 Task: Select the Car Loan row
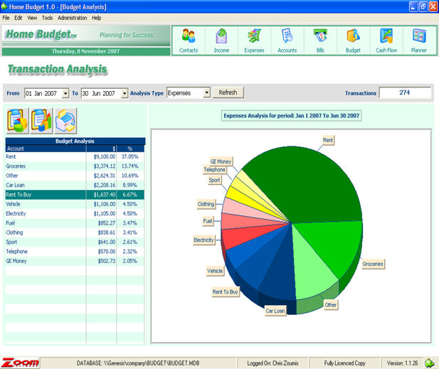(x=75, y=185)
